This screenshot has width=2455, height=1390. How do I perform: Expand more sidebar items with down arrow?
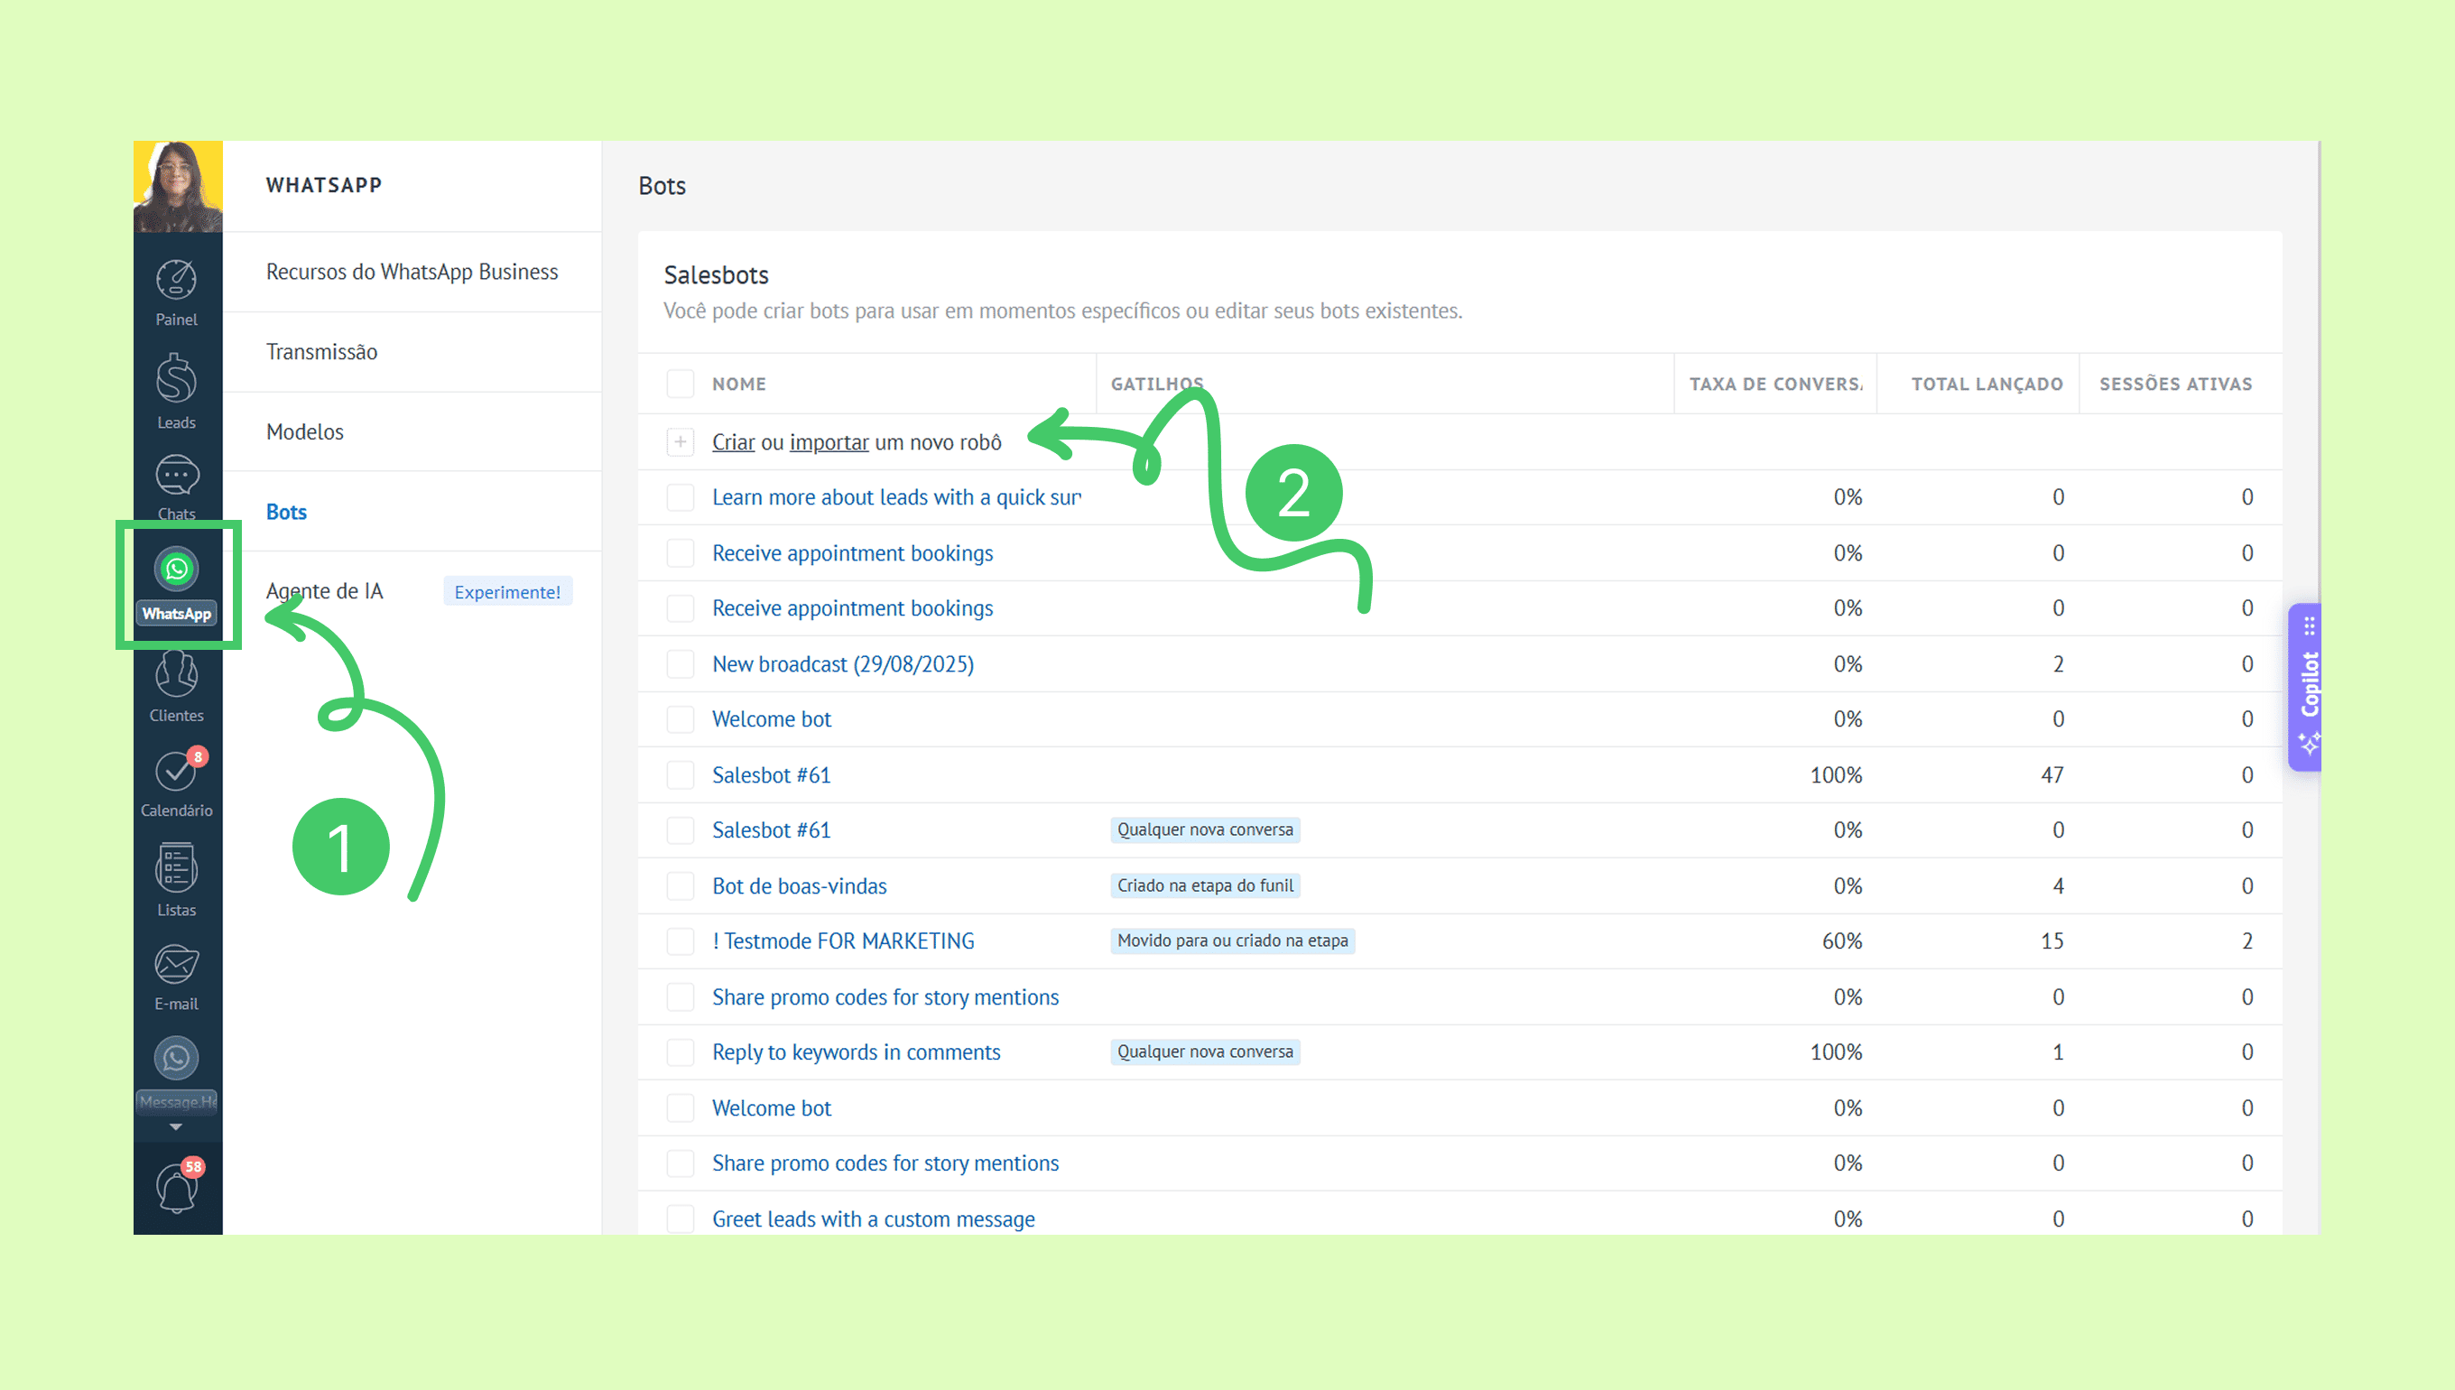(176, 1127)
